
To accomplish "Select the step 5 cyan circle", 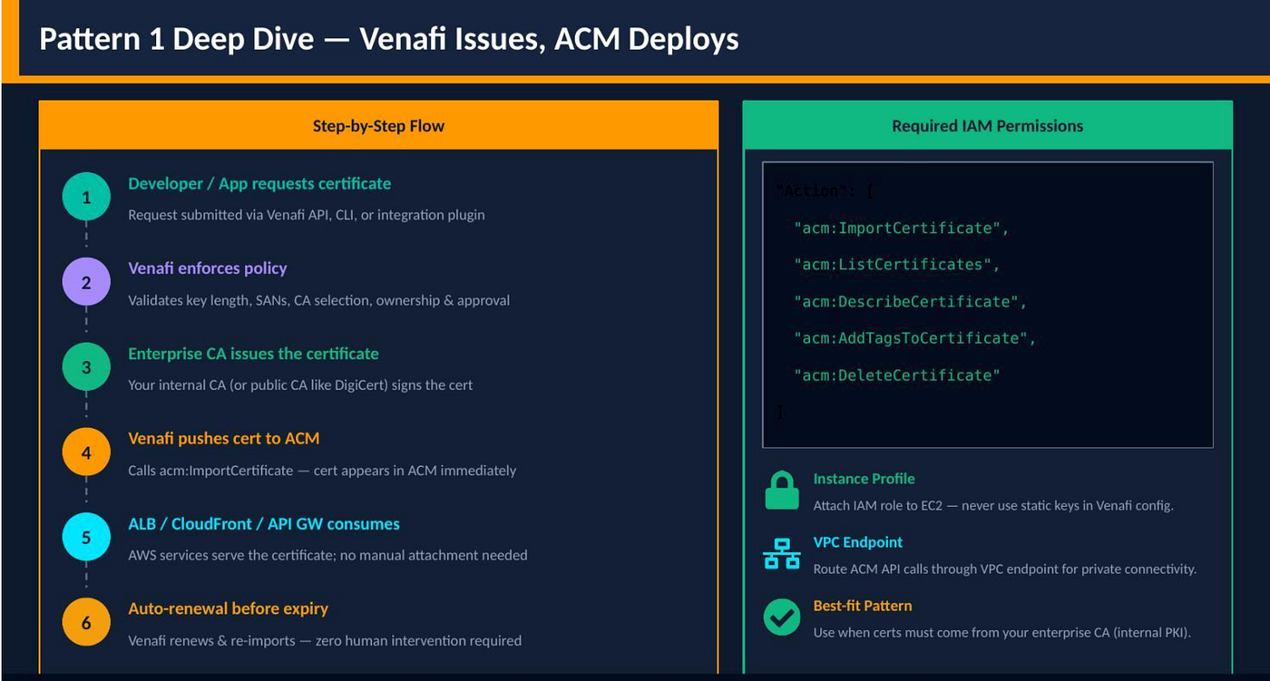I will (x=86, y=538).
